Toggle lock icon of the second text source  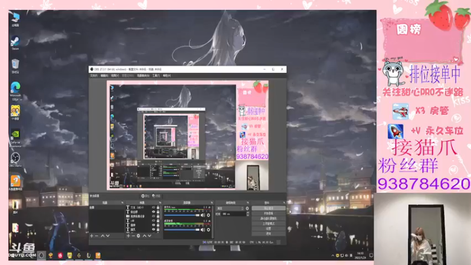(x=158, y=212)
